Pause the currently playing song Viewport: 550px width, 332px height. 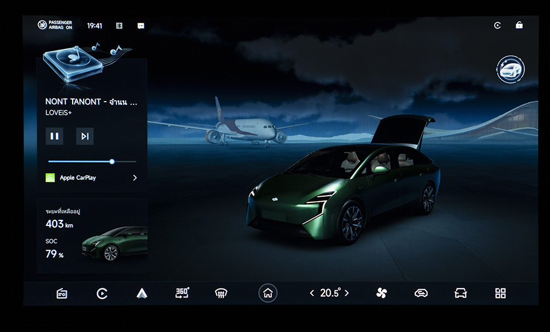click(54, 136)
